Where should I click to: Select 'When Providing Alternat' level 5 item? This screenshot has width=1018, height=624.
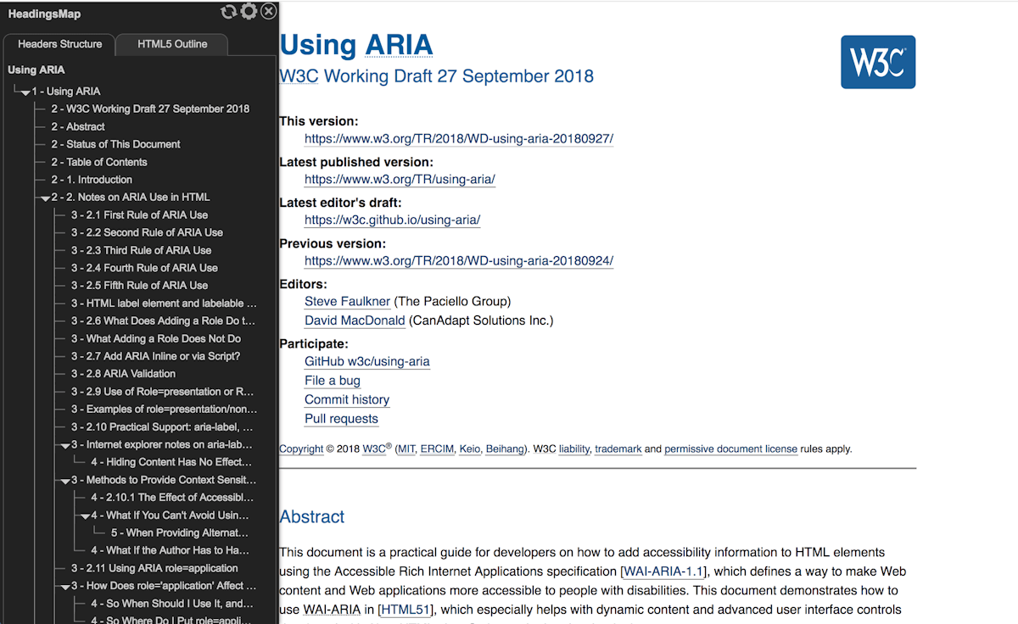[x=179, y=533]
